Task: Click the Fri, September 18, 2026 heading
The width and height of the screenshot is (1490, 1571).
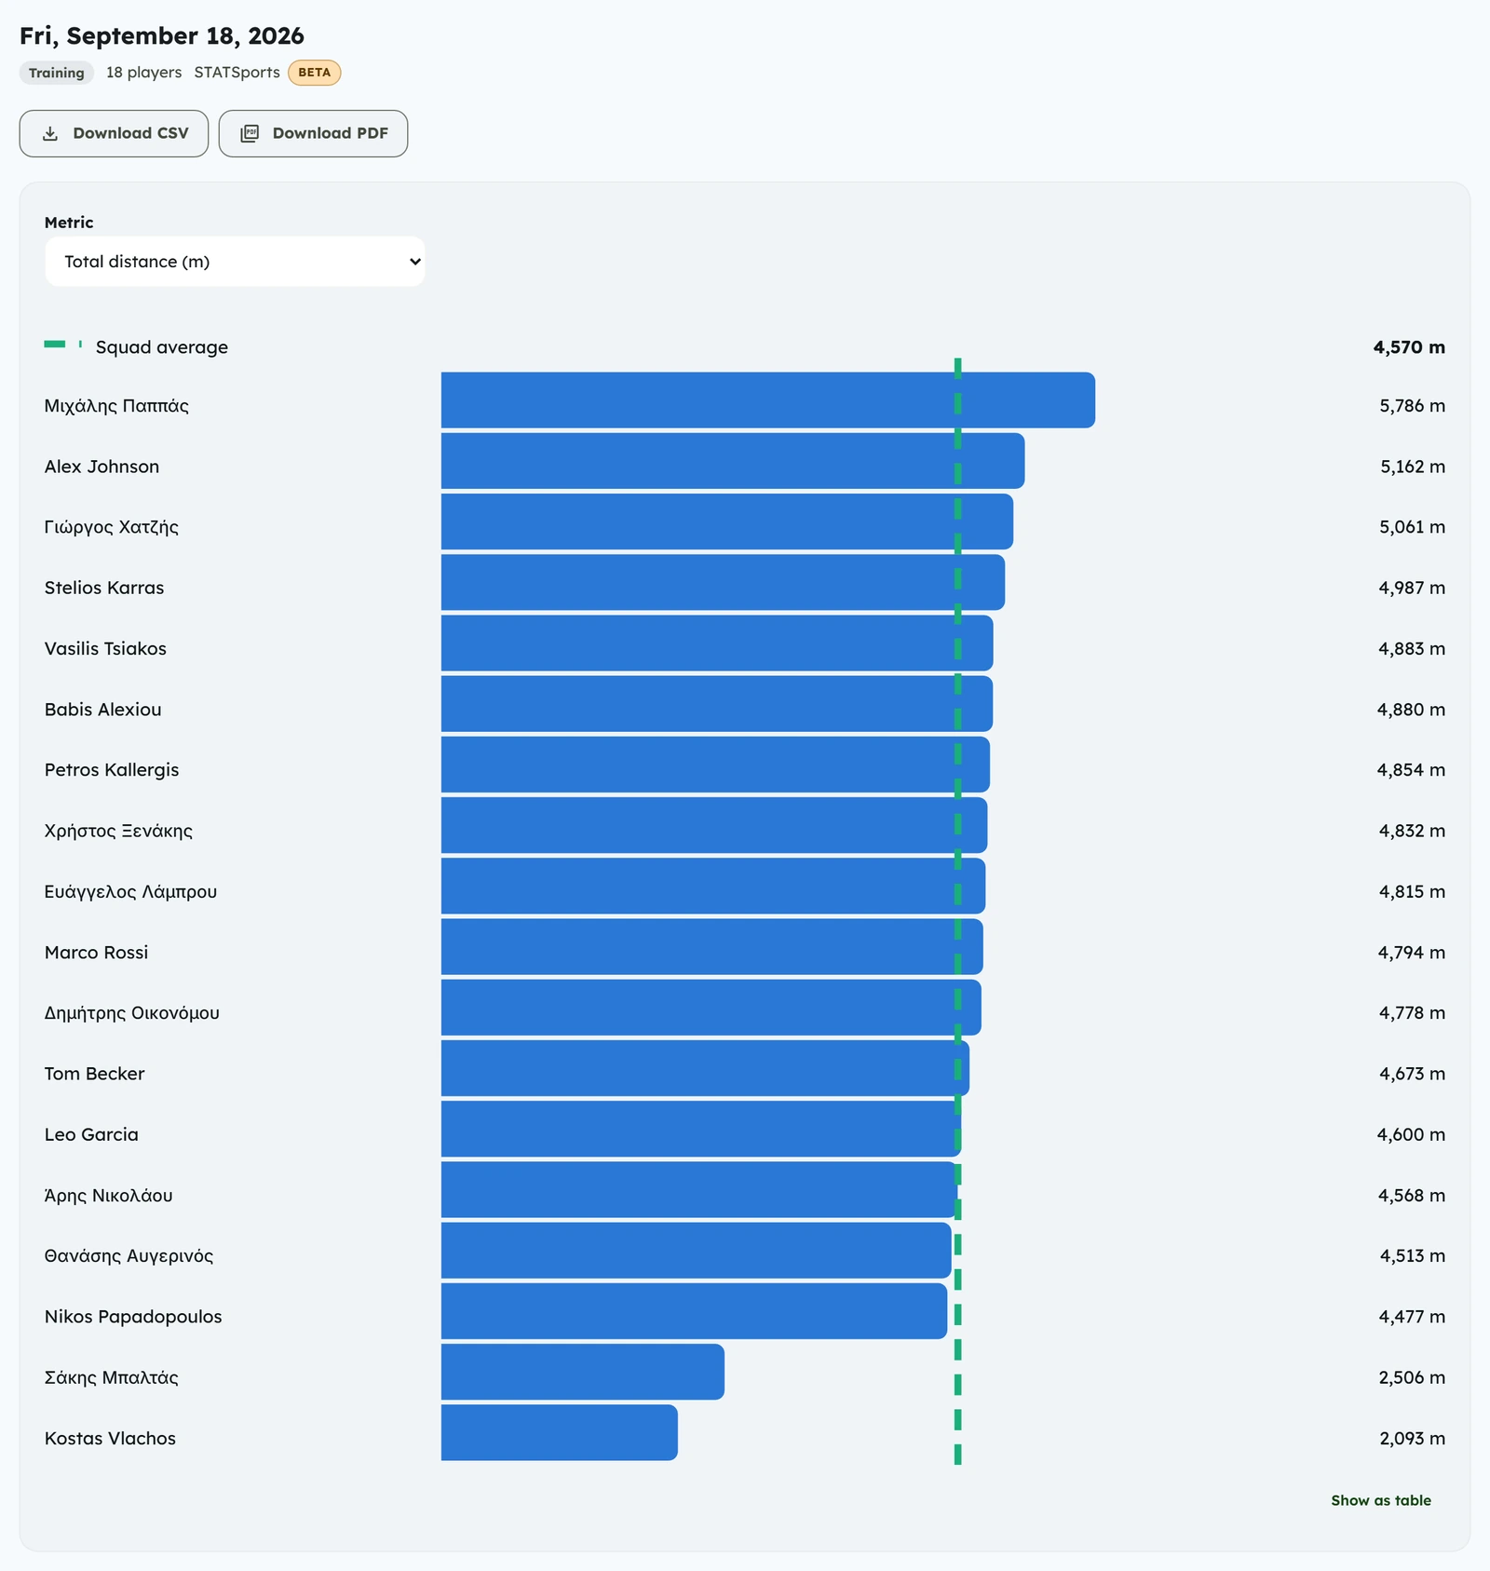Action: (x=162, y=35)
